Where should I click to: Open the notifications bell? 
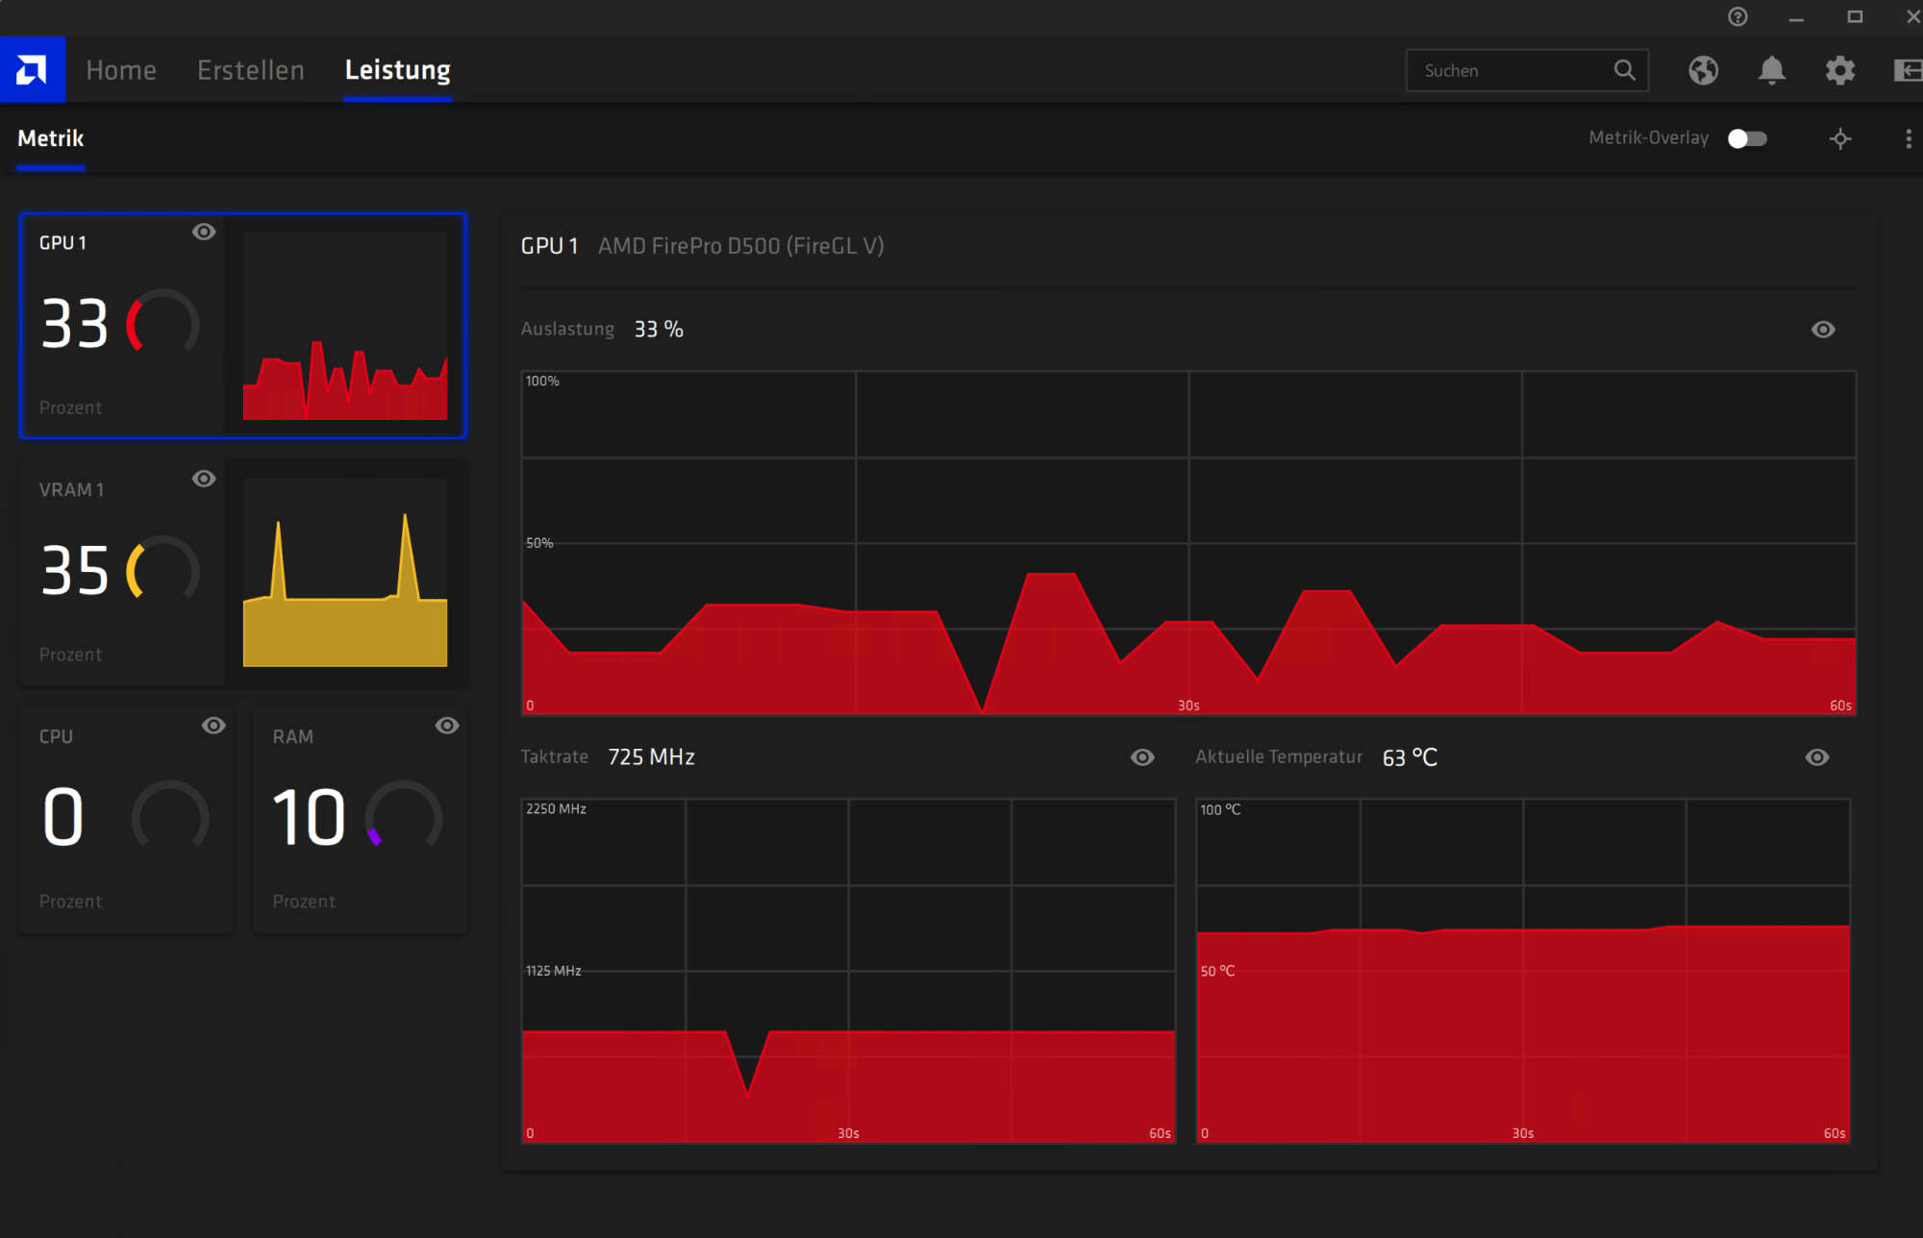[x=1771, y=70]
